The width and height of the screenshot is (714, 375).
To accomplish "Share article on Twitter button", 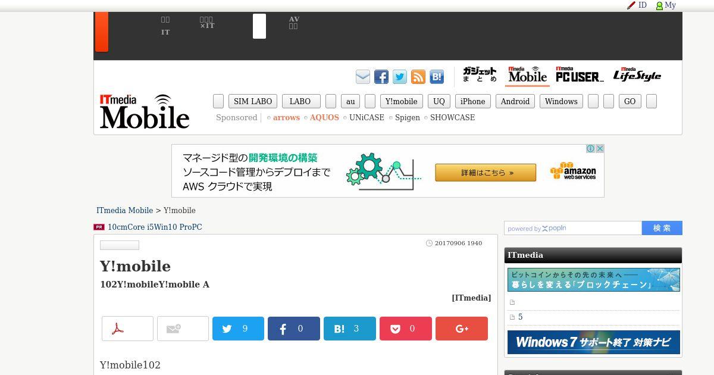I will coord(238,329).
